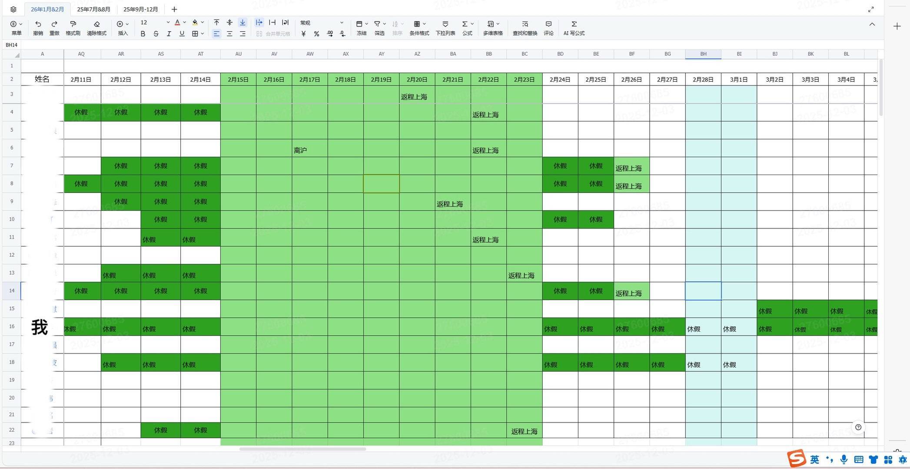Screen dimensions: 910x469
Task: Click Clear Format (清除格式) eraser icon
Action: point(96,24)
